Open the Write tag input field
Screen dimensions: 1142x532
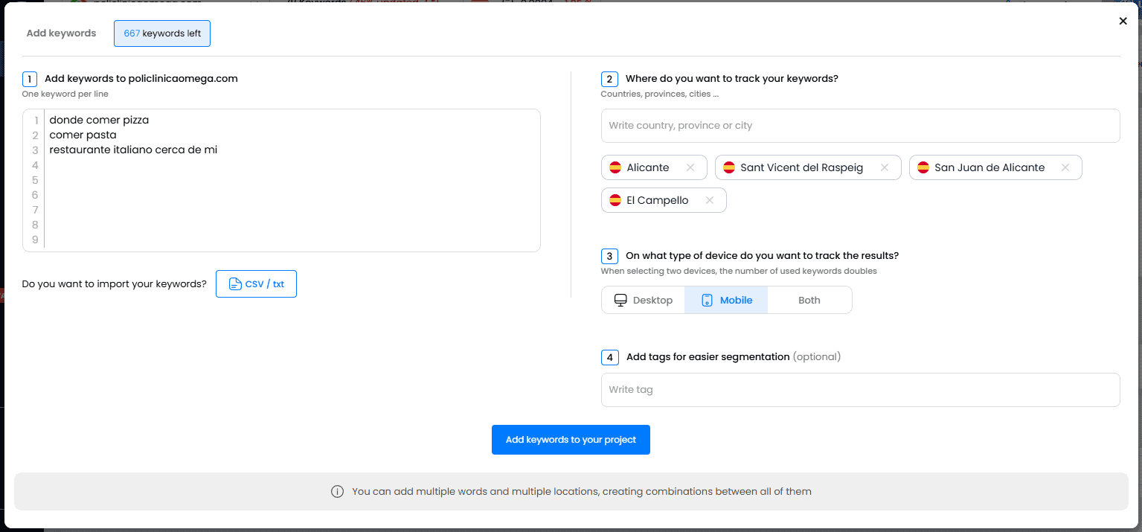(x=860, y=390)
